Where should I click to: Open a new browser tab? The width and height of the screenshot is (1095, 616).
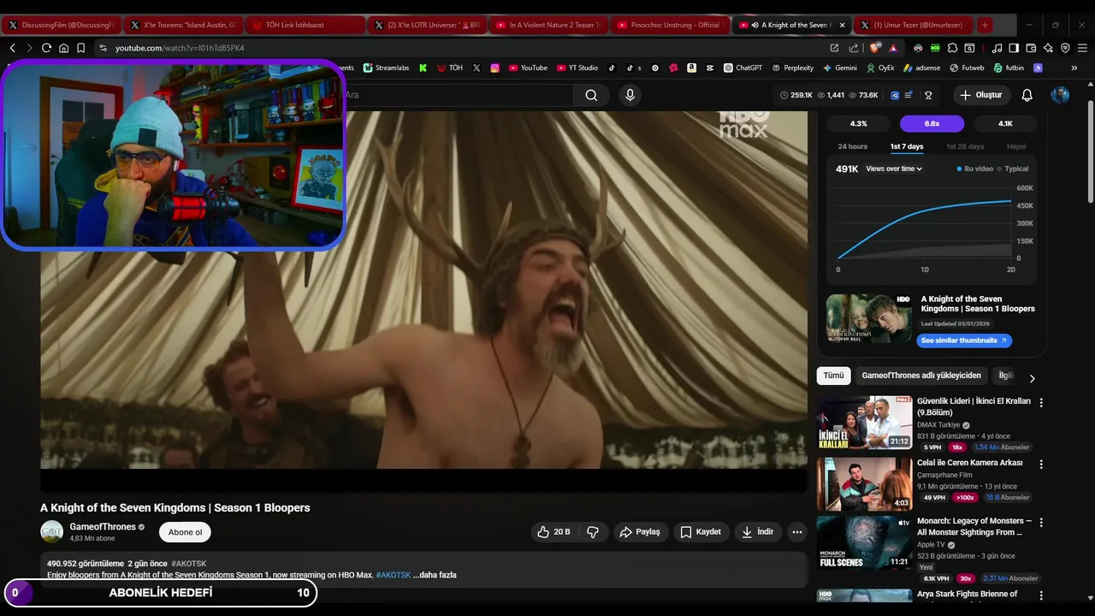pos(985,25)
